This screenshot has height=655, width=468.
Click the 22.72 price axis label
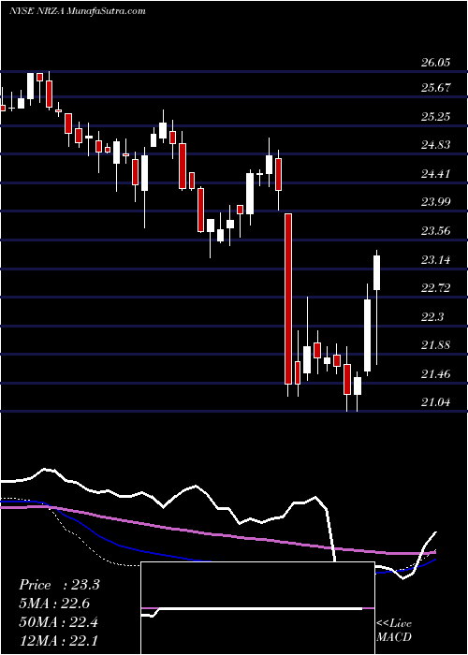[x=435, y=288]
